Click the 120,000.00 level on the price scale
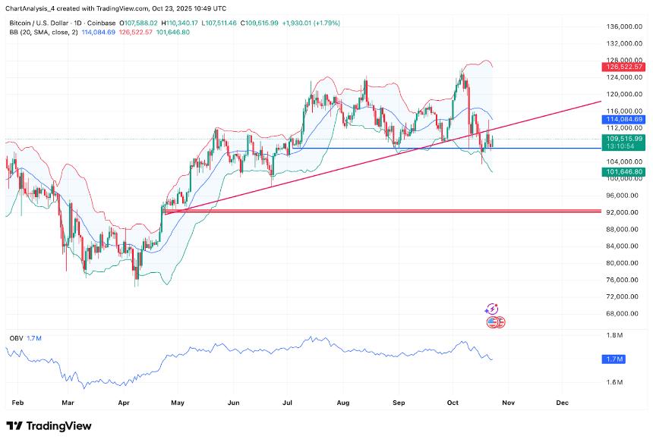This screenshot has height=442, width=653. (x=624, y=94)
